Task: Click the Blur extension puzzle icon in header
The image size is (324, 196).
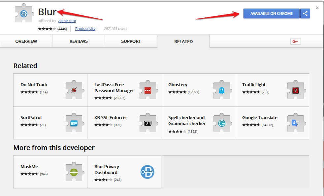Action: pyautogui.click(x=24, y=13)
